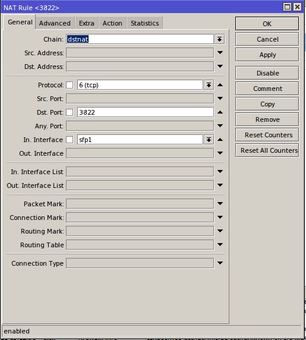
Task: Click Reset All Counters button
Action: (267, 150)
